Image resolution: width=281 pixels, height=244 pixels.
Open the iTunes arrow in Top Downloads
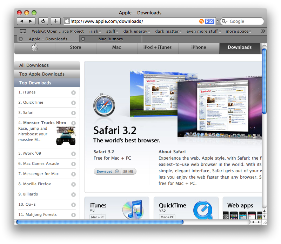coord(73,92)
